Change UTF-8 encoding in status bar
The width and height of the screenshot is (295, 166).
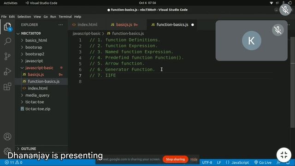pyautogui.click(x=207, y=162)
